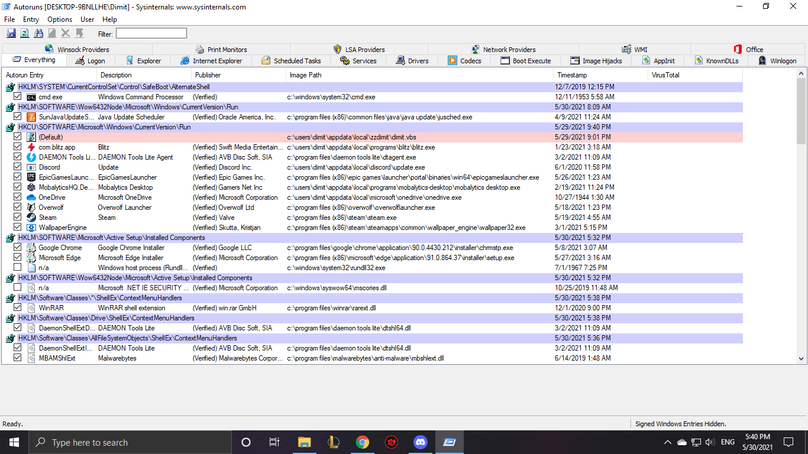The height and width of the screenshot is (454, 808).
Task: Uncheck the MBAMShlExt Malwarebytes entry
Action: pyautogui.click(x=18, y=358)
